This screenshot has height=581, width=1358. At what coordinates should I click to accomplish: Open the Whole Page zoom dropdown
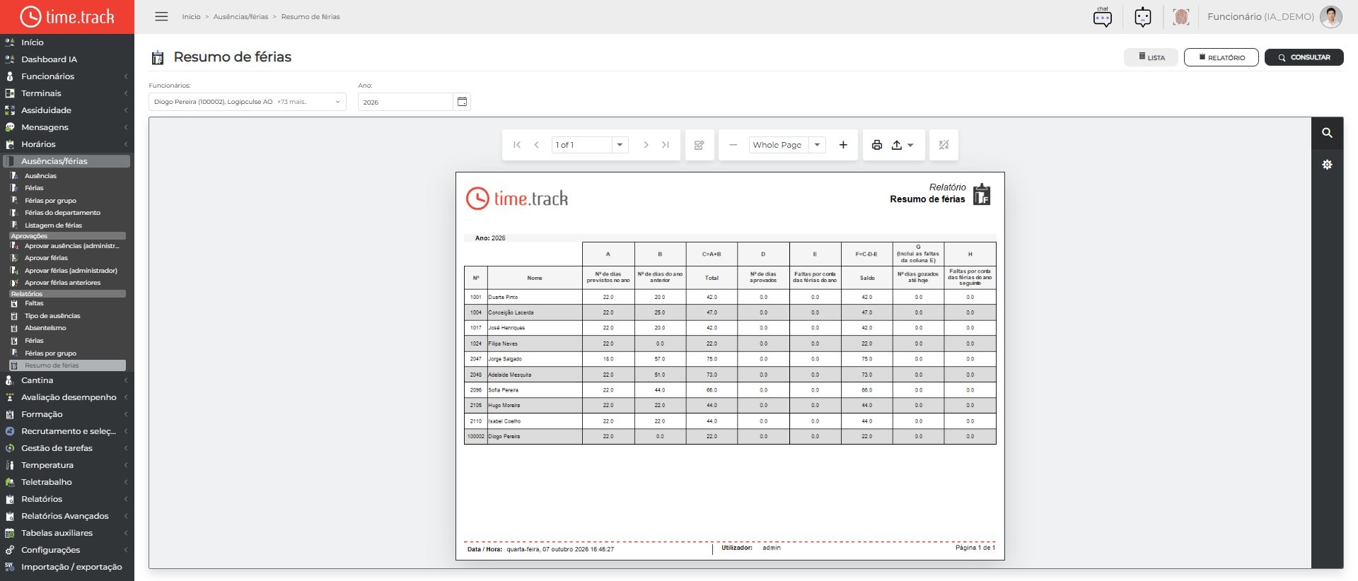point(817,145)
